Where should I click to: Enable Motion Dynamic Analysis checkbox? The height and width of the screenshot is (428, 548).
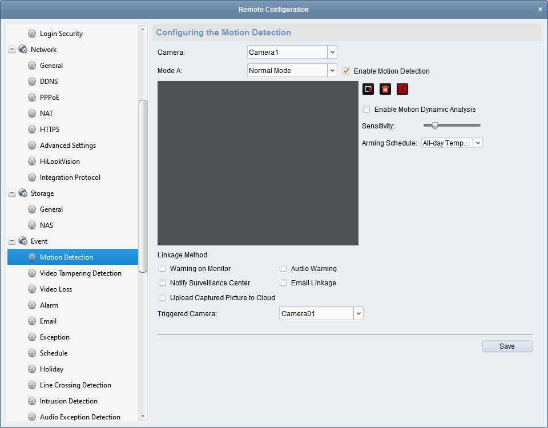tap(366, 110)
